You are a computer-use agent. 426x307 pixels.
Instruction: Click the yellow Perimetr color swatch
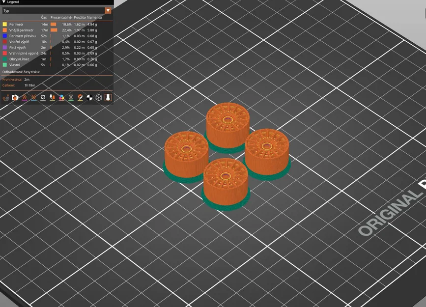(x=4, y=24)
